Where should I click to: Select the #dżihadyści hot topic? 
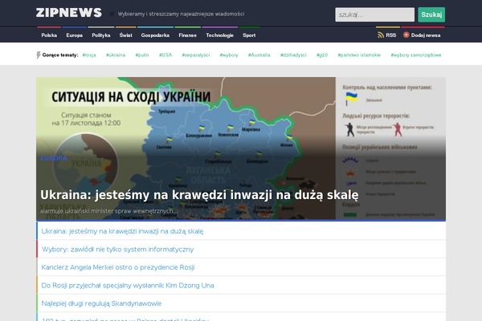293,55
